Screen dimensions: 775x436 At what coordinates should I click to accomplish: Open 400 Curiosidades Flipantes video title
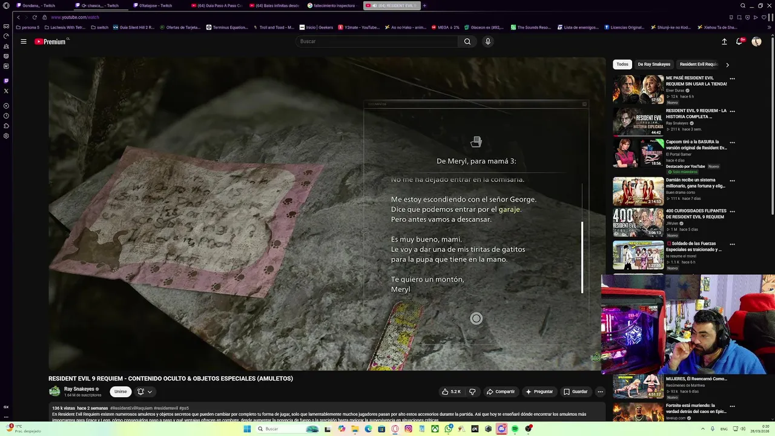coord(696,214)
